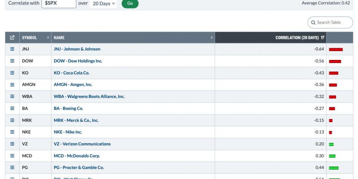The image size is (358, 179).
Task: Select the -0.56 correlation value
Action: (319, 61)
